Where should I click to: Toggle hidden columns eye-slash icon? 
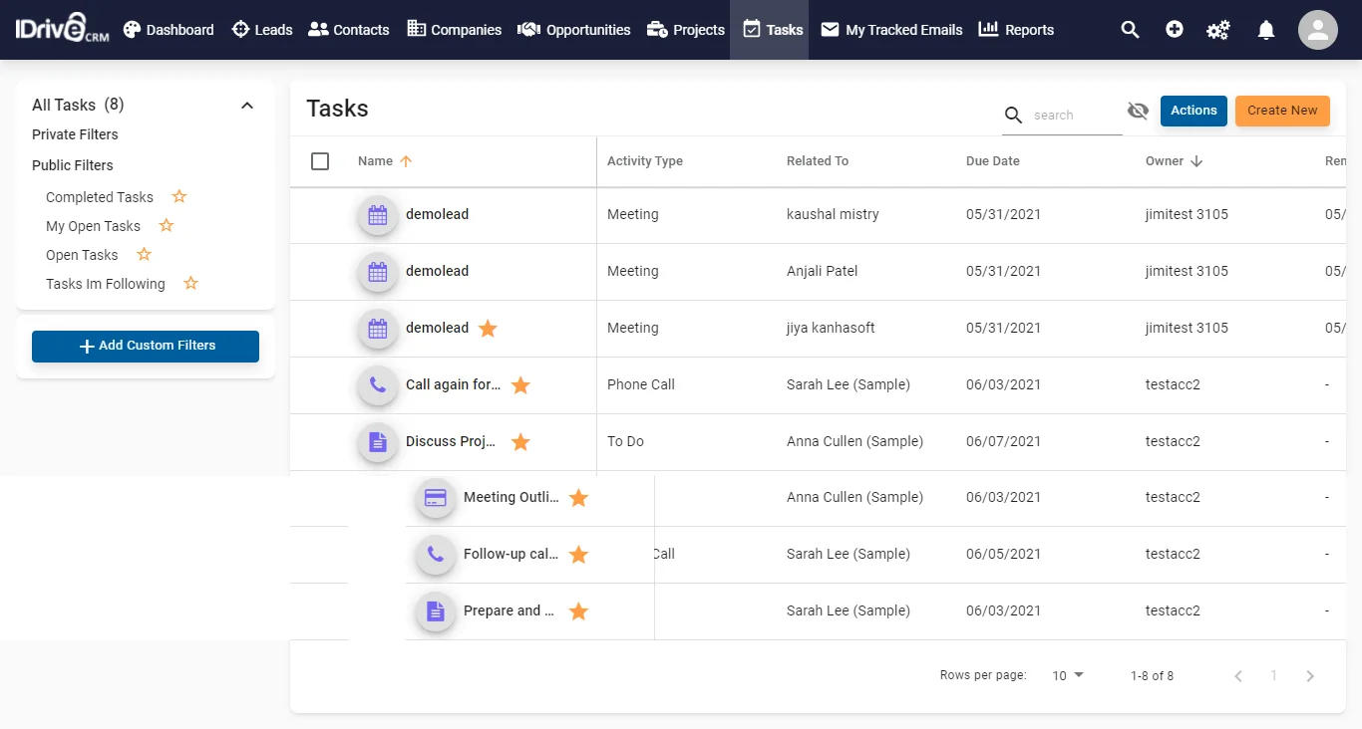[x=1138, y=110]
